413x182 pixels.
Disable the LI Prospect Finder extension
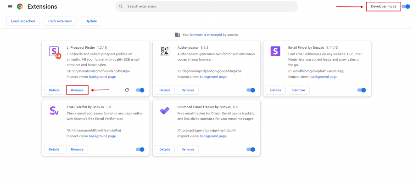[140, 90]
